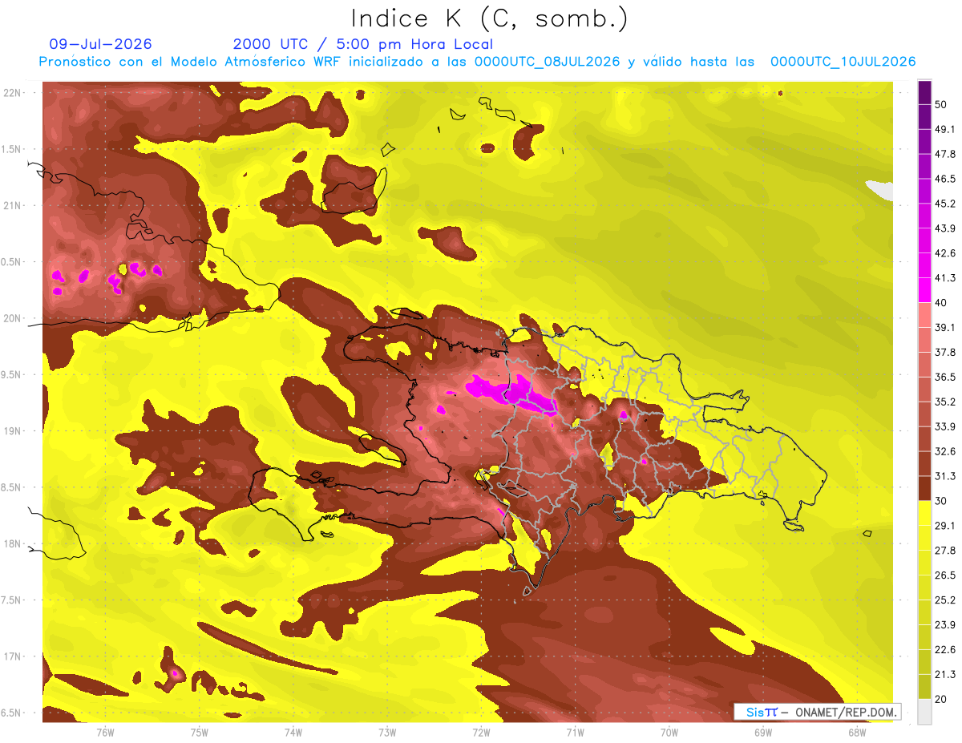The height and width of the screenshot is (743, 962).
Task: Click legend value '47.8'
Action: pyautogui.click(x=944, y=154)
